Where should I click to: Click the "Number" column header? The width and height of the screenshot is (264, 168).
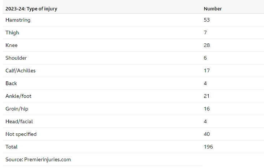(x=213, y=9)
